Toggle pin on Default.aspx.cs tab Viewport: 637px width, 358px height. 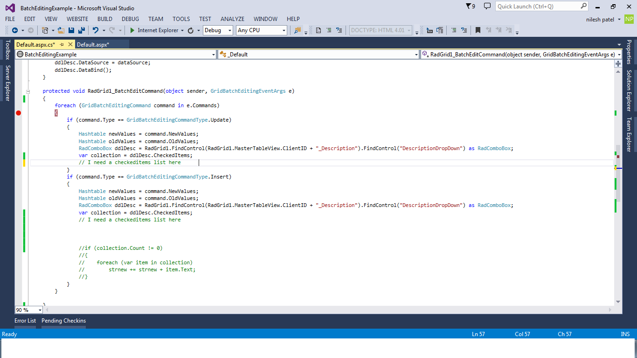click(x=62, y=44)
